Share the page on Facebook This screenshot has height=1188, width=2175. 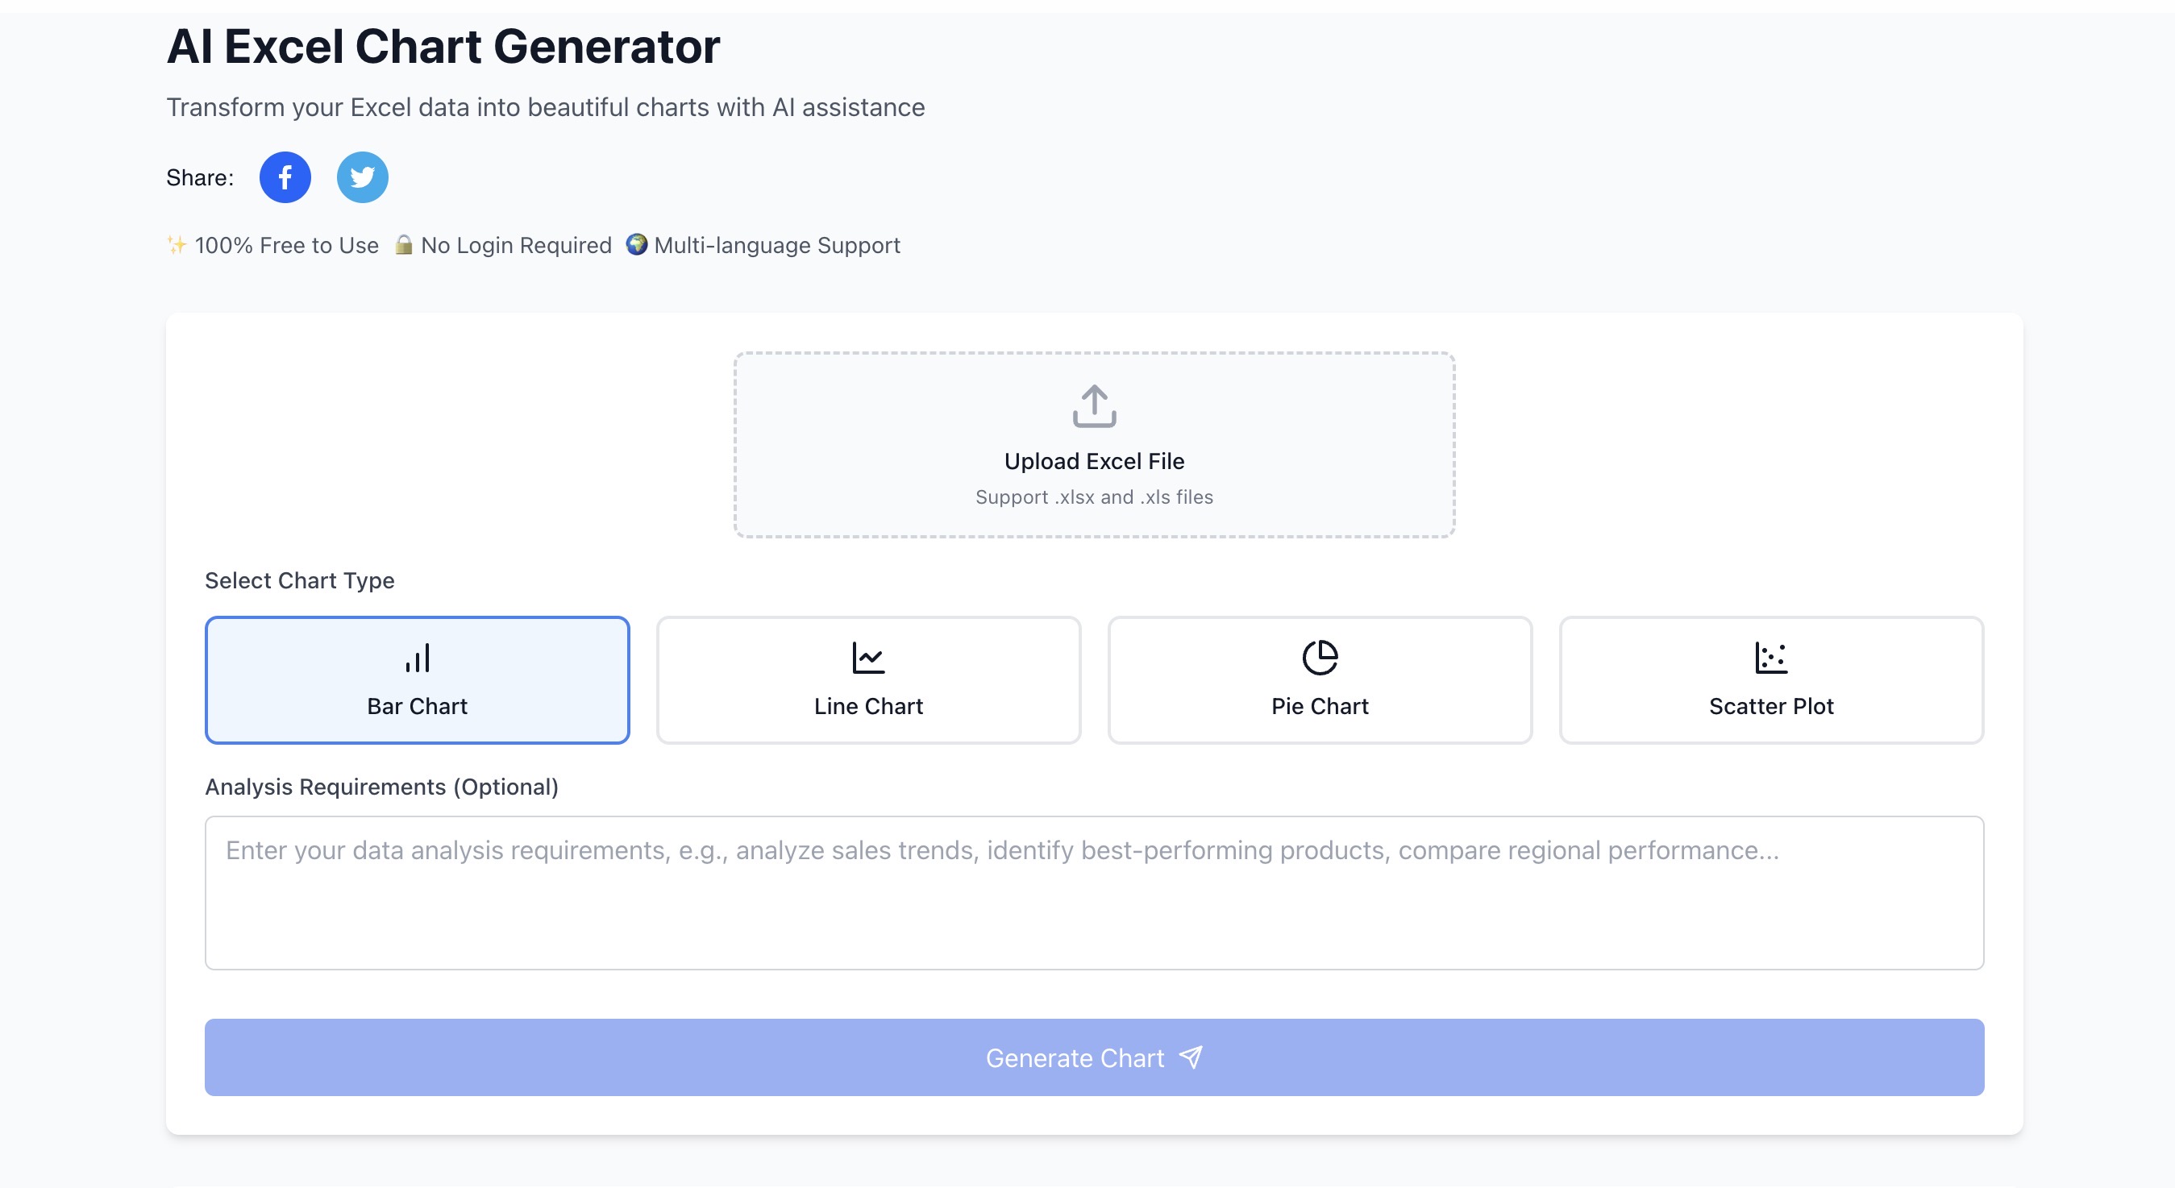(284, 177)
